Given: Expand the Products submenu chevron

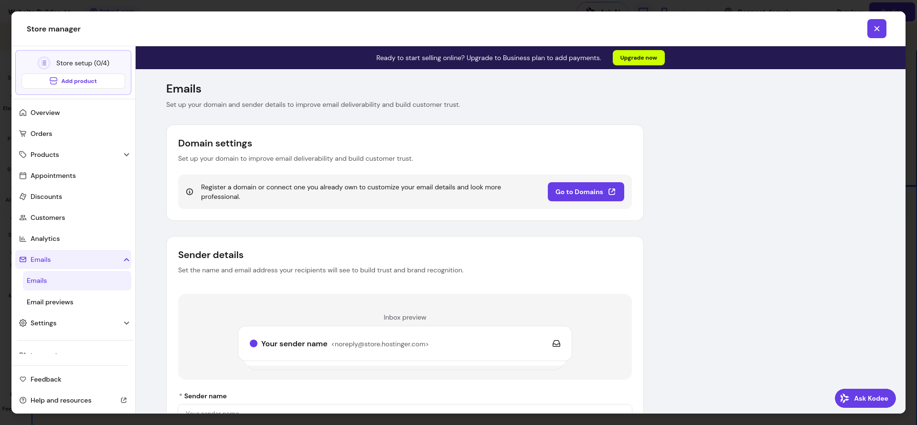Looking at the screenshot, I should [x=127, y=155].
